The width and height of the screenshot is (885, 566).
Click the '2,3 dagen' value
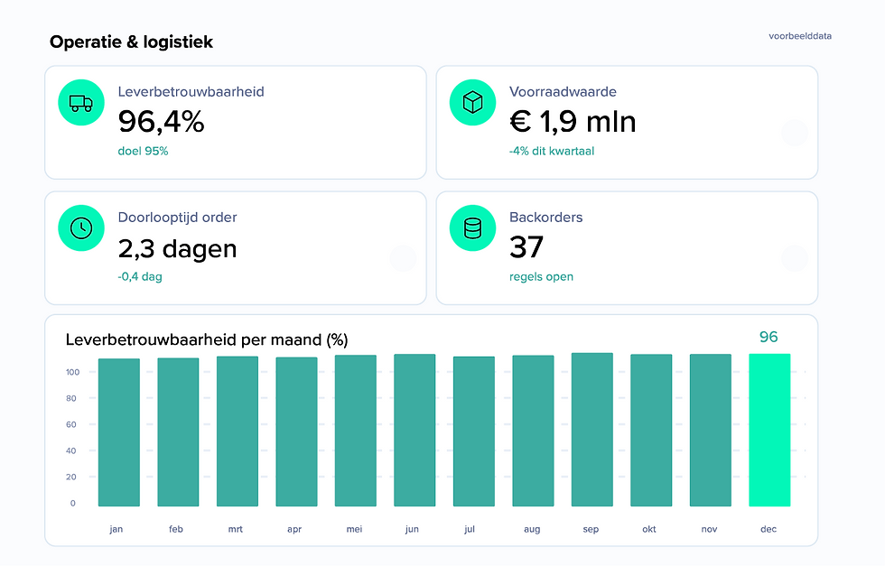point(177,249)
